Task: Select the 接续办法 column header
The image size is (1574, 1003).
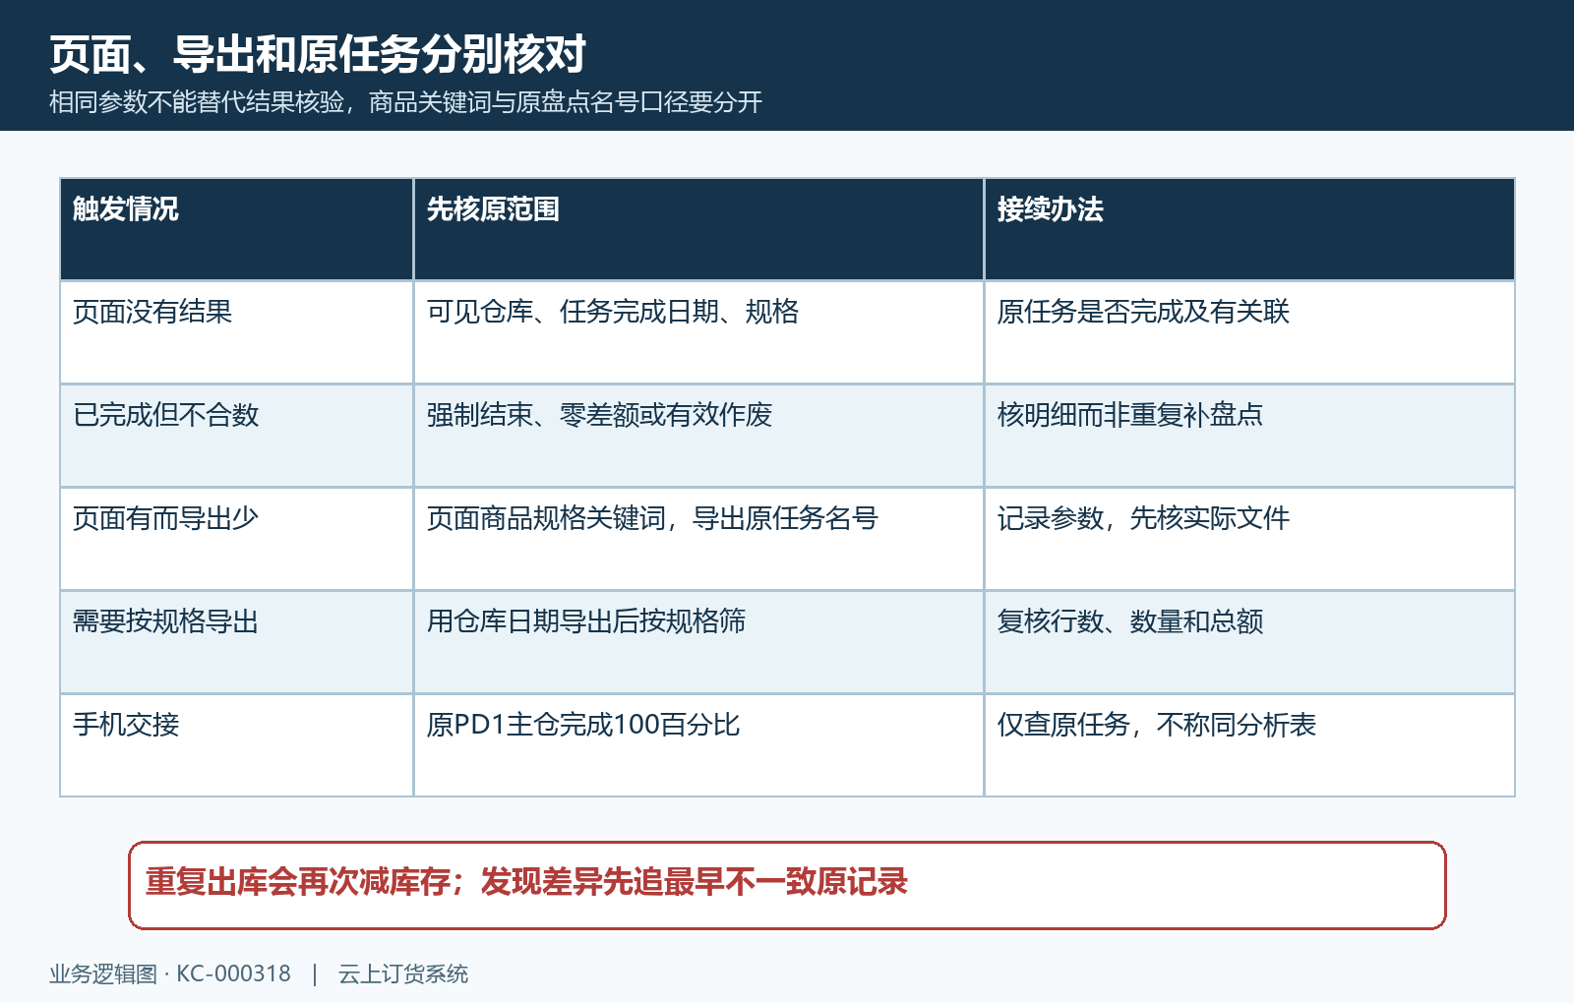Action: click(1249, 229)
